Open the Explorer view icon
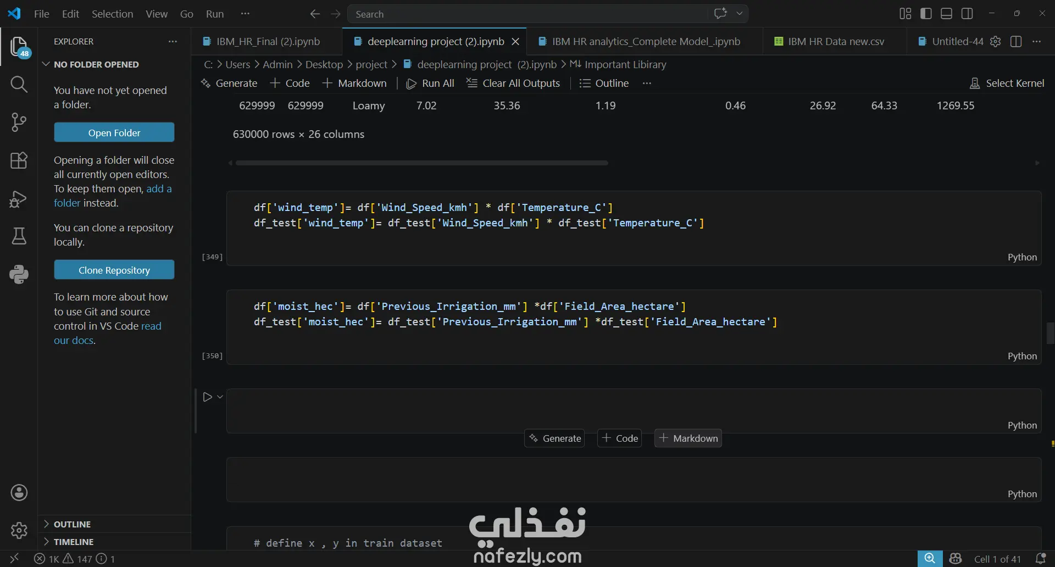This screenshot has width=1055, height=567. pyautogui.click(x=19, y=47)
